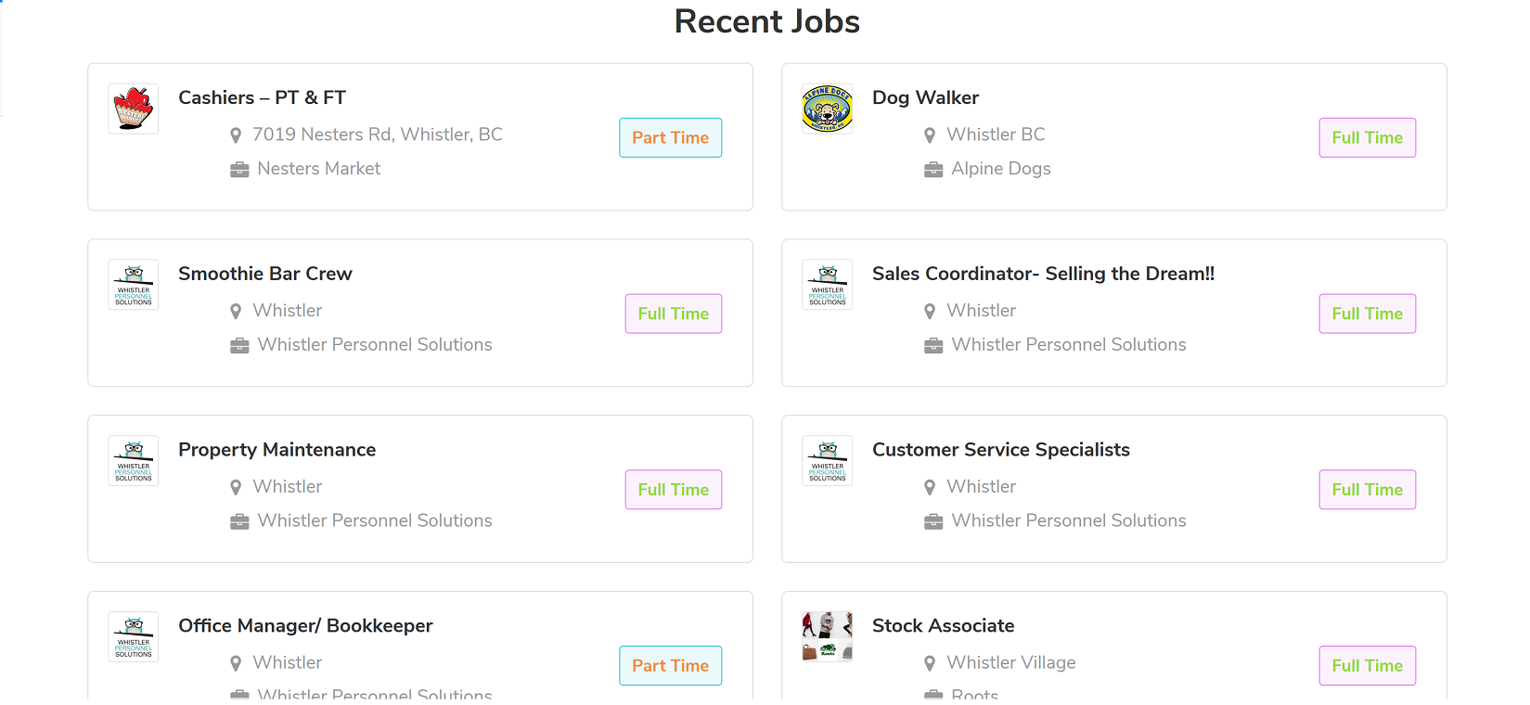The image size is (1530, 705).
Task: Open the Sales Coordinator- Selling the Dream!! posting
Action: (1043, 274)
